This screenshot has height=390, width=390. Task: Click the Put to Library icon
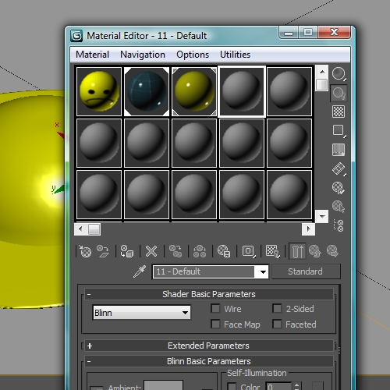(x=224, y=251)
